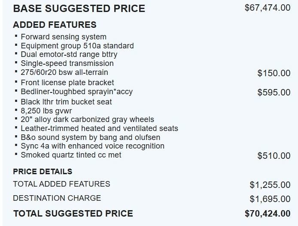Click the $70,424.00 total suggested price
Image resolution: width=298 pixels, height=226 pixels.
(267, 214)
